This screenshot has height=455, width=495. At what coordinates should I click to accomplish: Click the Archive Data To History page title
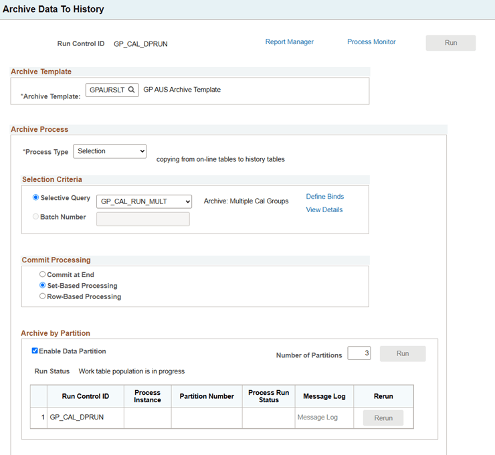pyautogui.click(x=54, y=9)
